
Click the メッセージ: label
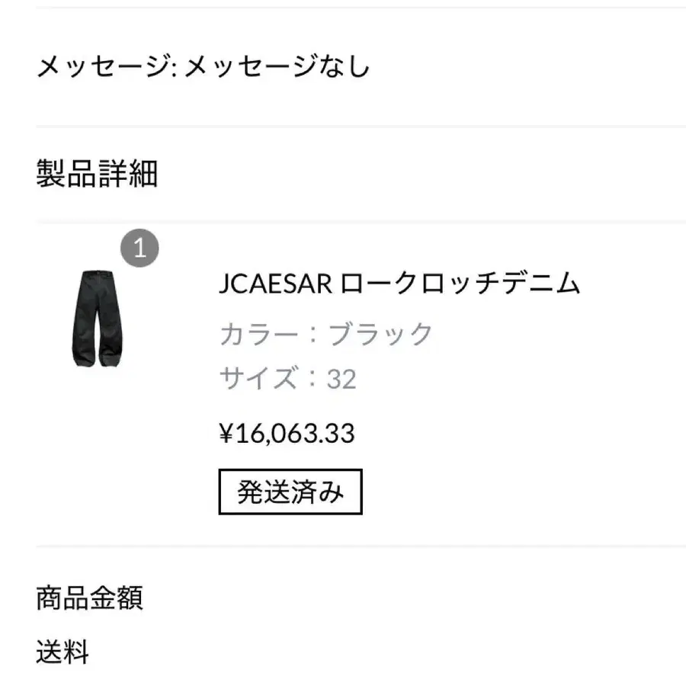[107, 67]
